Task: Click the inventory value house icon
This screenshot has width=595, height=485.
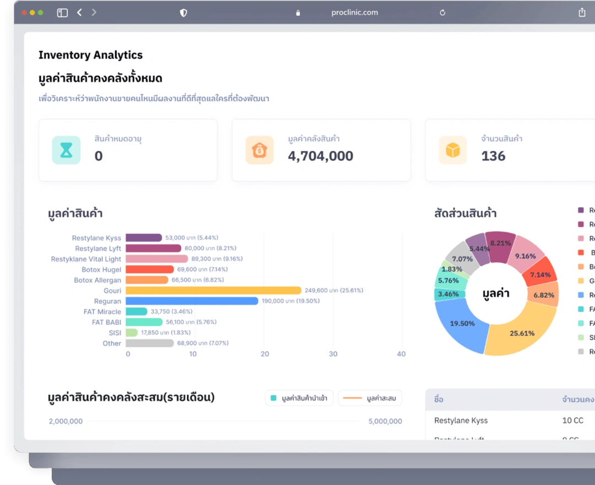Action: [259, 150]
